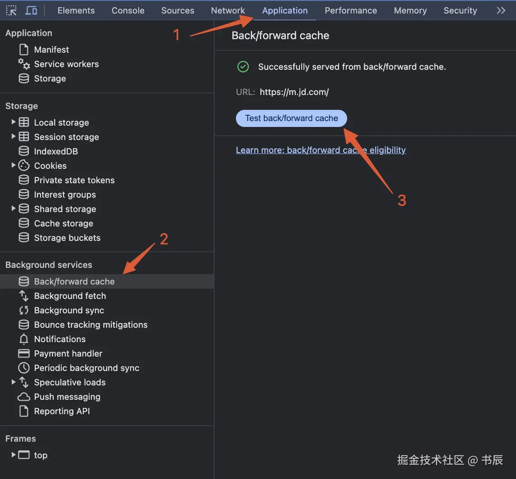Image resolution: width=516 pixels, height=479 pixels.
Task: Toggle the device toolbar icon
Action: tap(31, 10)
